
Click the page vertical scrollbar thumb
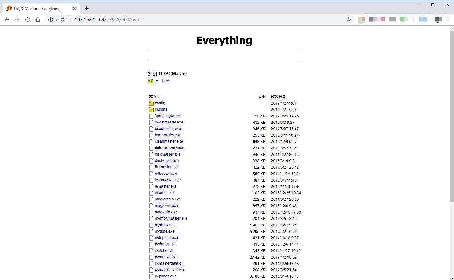pyautogui.click(x=452, y=117)
